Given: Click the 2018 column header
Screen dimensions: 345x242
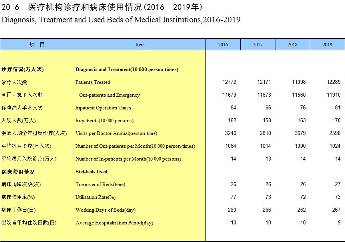Looking at the screenshot, I should click(293, 45).
